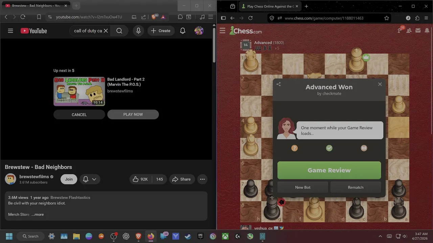433x243 pixels.
Task: Click the Advanced (1800) bot name
Action: click(x=269, y=43)
